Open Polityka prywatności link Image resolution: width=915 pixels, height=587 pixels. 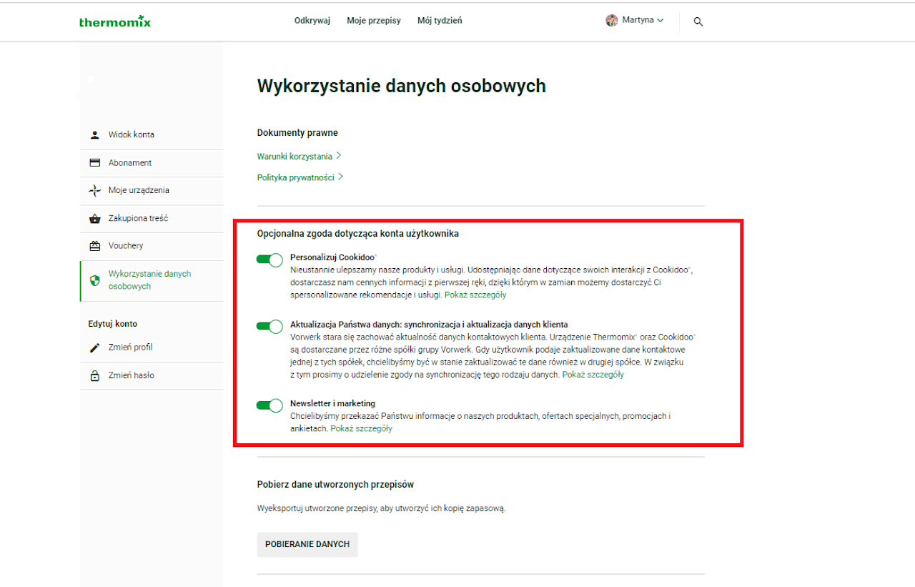(x=296, y=177)
